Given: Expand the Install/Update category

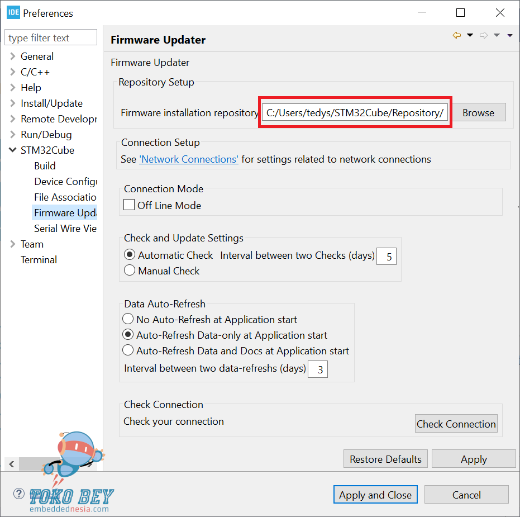Looking at the screenshot, I should tap(13, 103).
